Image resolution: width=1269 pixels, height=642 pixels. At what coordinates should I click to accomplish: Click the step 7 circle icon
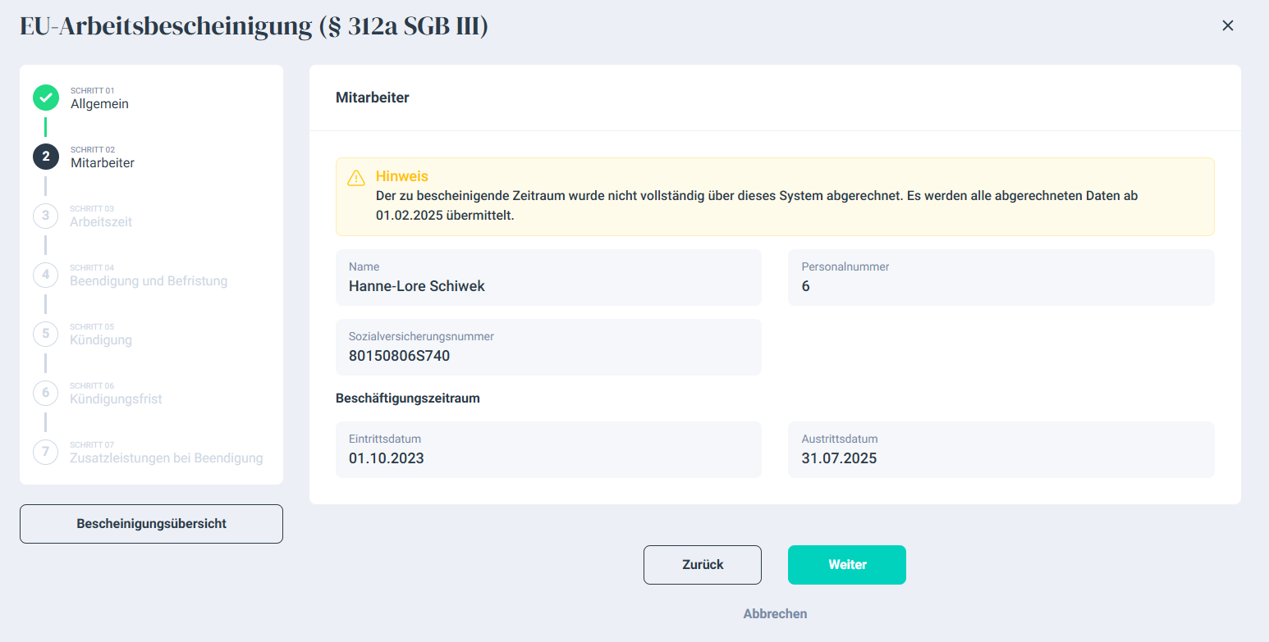pyautogui.click(x=46, y=452)
